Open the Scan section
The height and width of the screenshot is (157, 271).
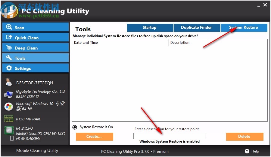click(35, 27)
